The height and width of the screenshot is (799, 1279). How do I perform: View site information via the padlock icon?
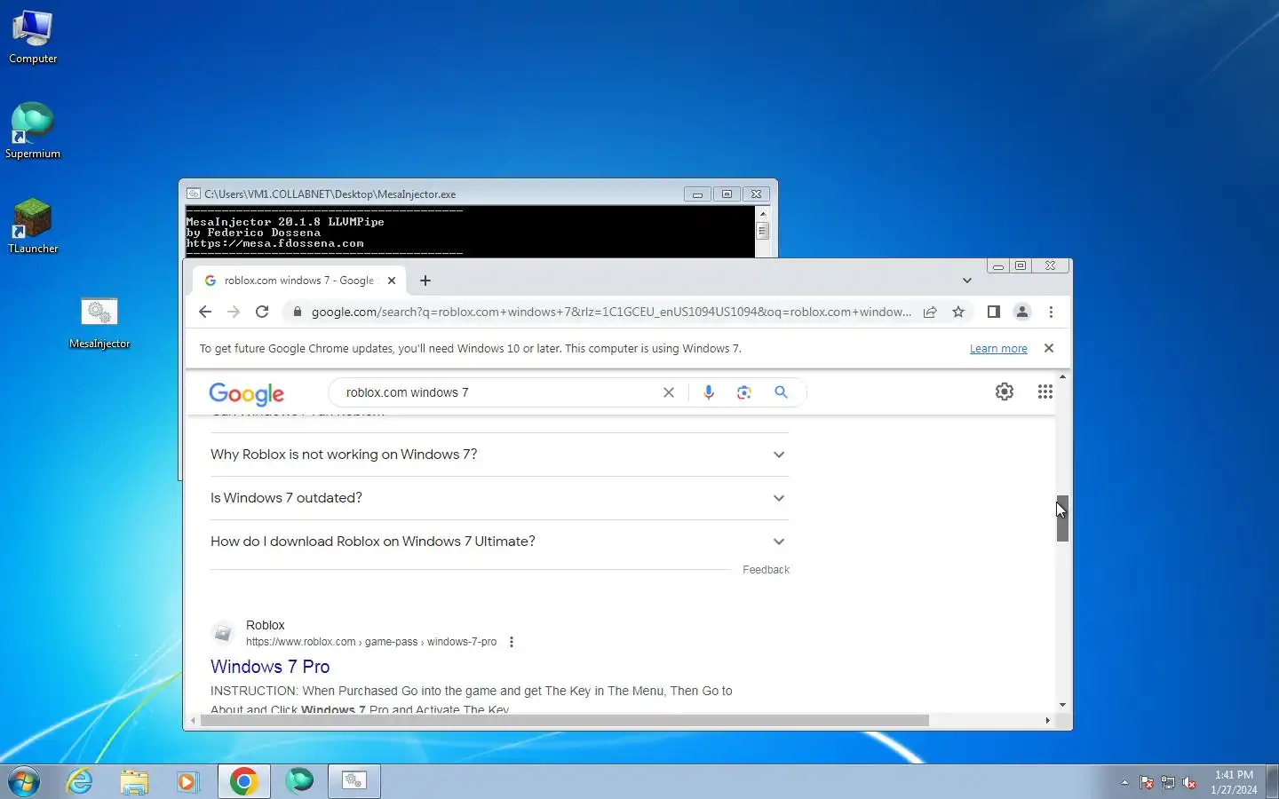point(298,312)
